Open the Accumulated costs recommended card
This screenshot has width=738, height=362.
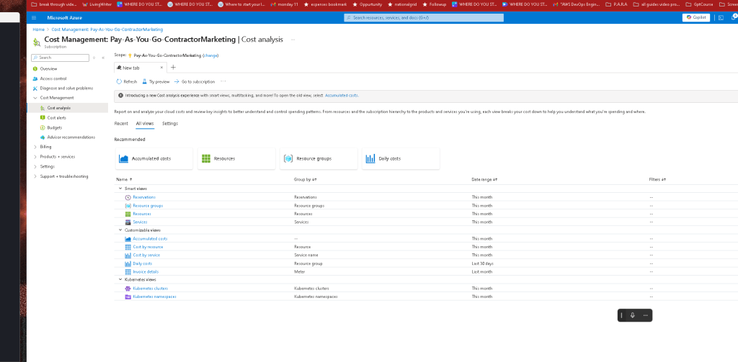(x=154, y=158)
